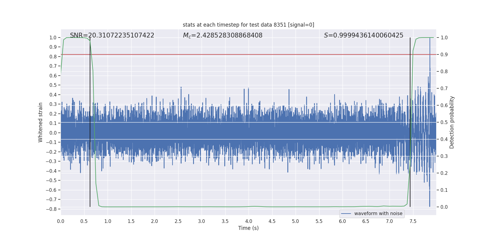Click the 'Time (s)' x-axis label
The height and width of the screenshot is (242, 485).
(248, 228)
